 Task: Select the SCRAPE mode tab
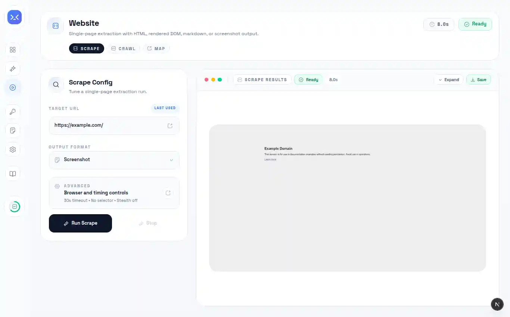[x=86, y=48]
